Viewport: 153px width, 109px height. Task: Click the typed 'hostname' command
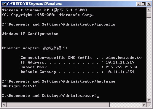tap(106, 81)
